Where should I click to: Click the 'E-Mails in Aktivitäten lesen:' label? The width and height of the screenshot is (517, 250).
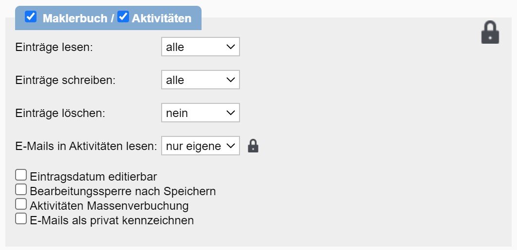(86, 146)
